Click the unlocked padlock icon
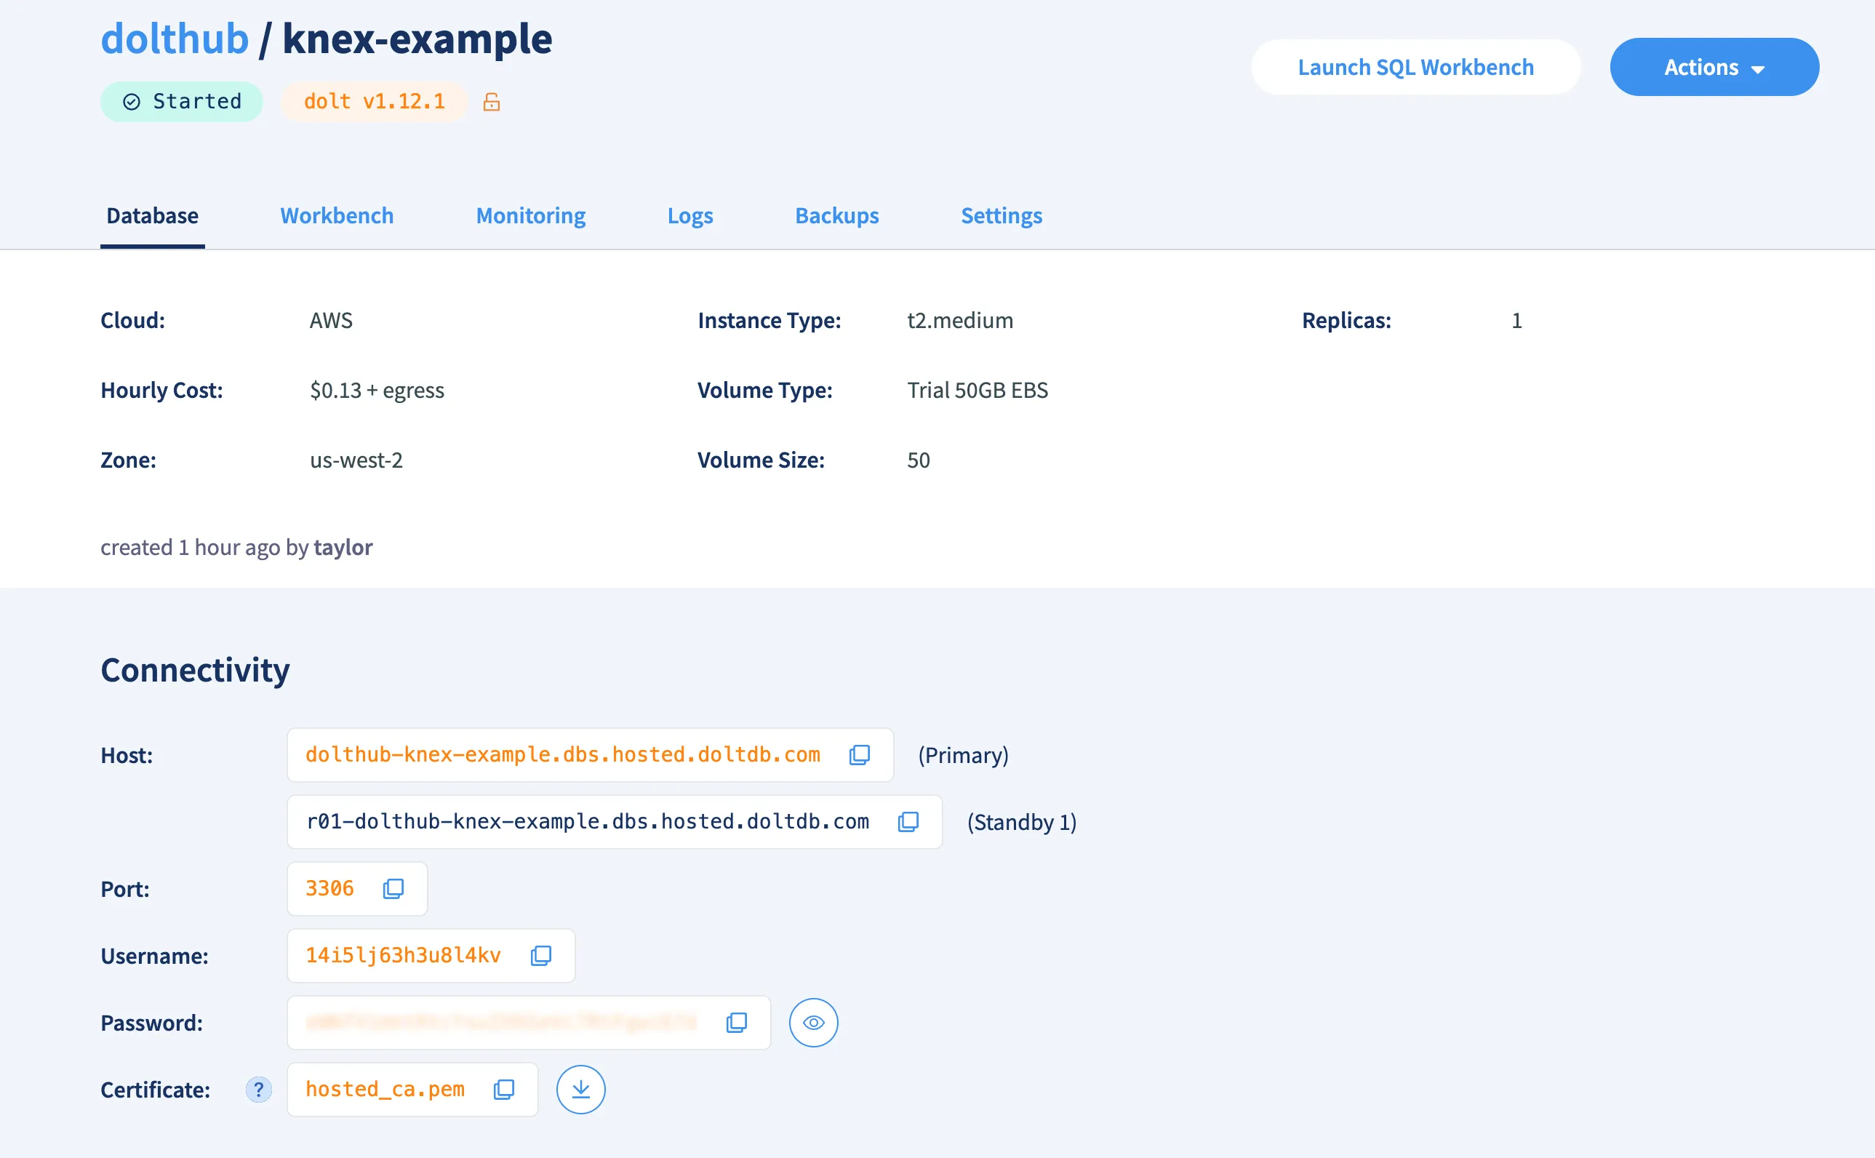 pos(492,102)
